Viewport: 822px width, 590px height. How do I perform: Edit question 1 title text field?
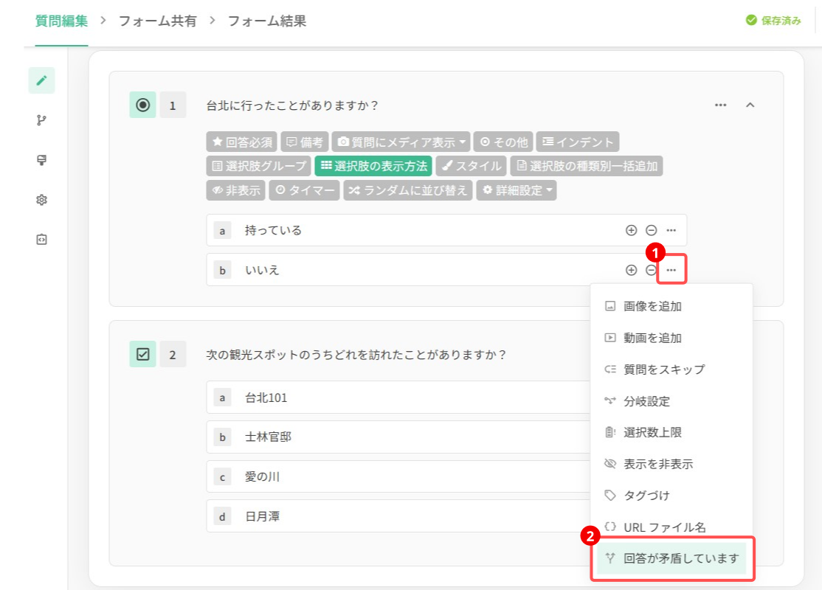coord(292,105)
